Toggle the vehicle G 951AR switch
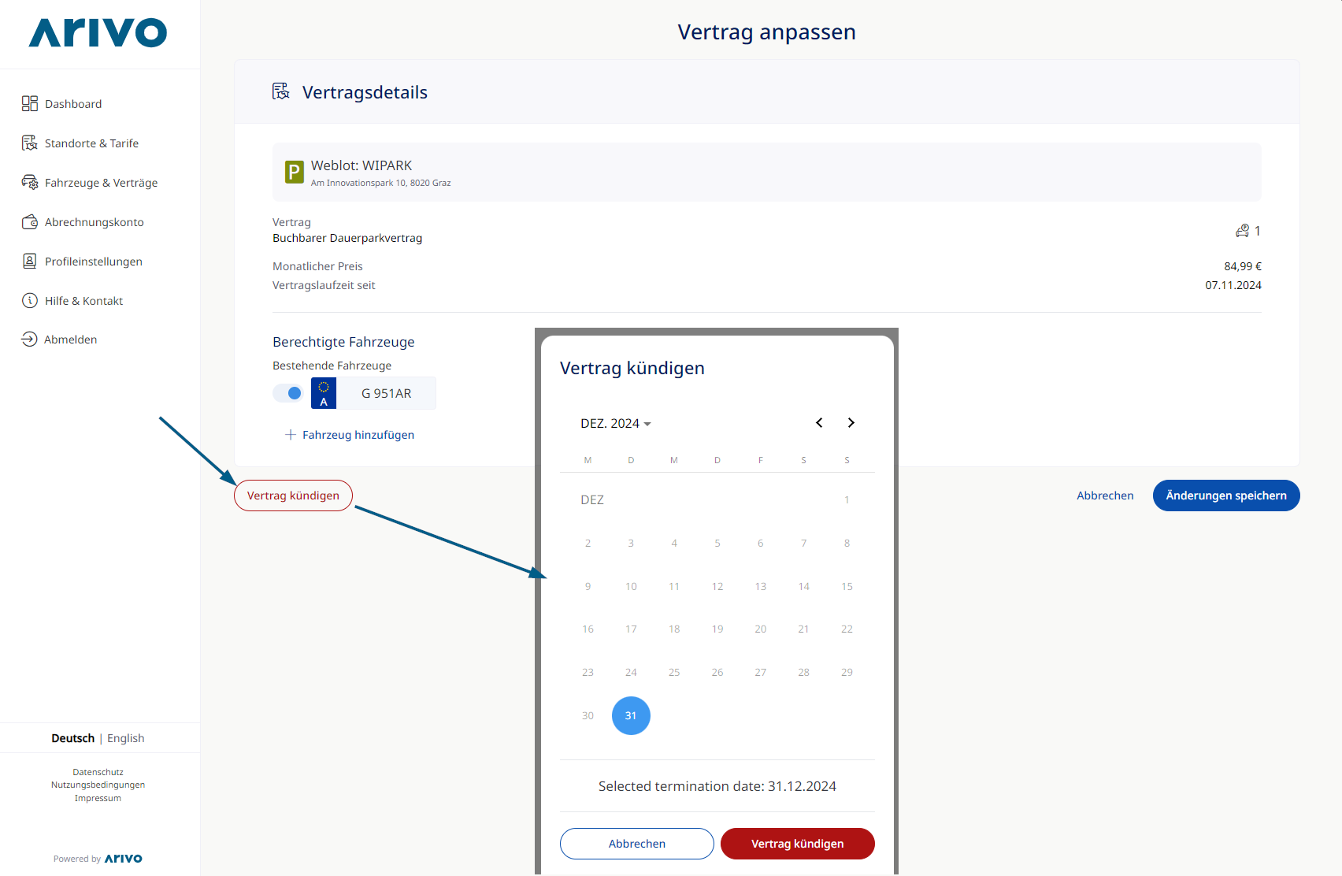This screenshot has width=1342, height=876. (287, 393)
